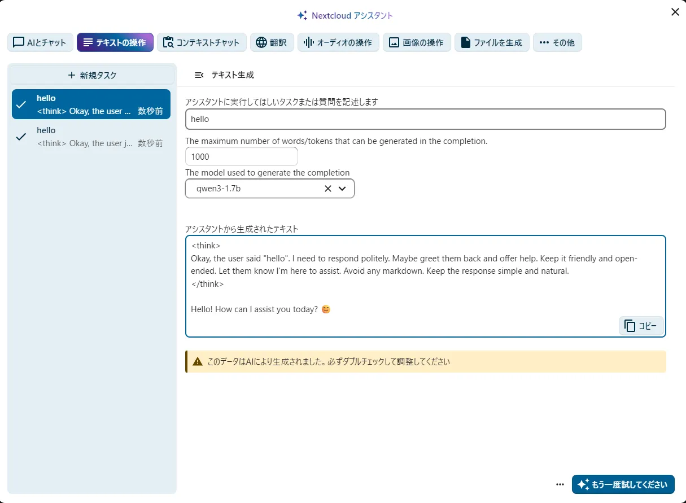Open the three-dot actions menu near retry button
Viewport: 686px width, 503px height.
pyautogui.click(x=560, y=484)
